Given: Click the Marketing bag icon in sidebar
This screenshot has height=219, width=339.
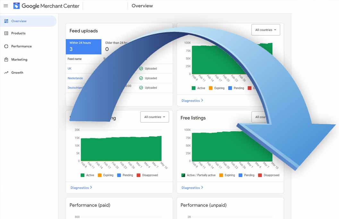Looking at the screenshot, I should coord(6,60).
